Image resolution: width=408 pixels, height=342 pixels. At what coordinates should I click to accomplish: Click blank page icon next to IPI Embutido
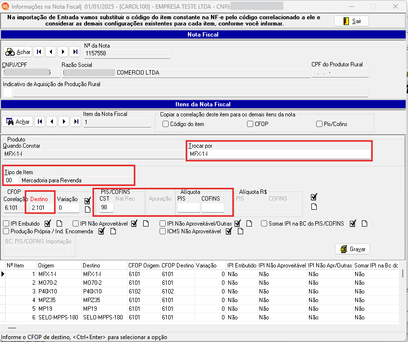60,224
